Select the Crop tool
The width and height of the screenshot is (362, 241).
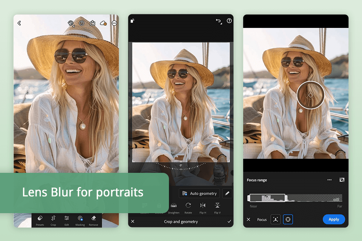53,220
